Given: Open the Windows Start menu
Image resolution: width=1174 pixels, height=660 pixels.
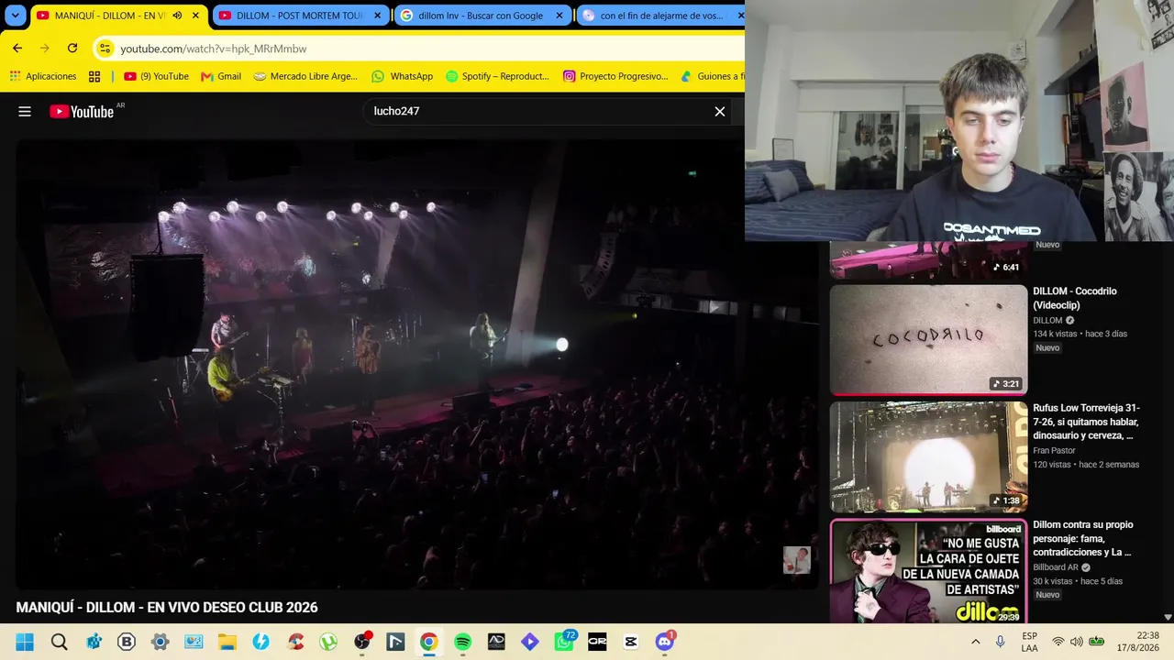Looking at the screenshot, I should (25, 642).
